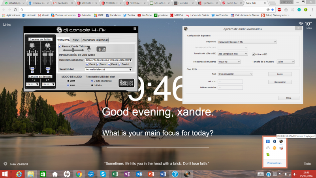Screen dimensions: 316x178
Task: Click the output 3-4 balance knob
Action: 47,45
